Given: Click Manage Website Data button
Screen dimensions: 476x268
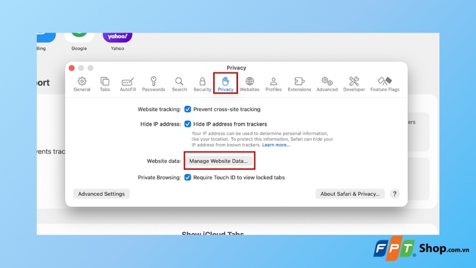Looking at the screenshot, I should click(218, 161).
